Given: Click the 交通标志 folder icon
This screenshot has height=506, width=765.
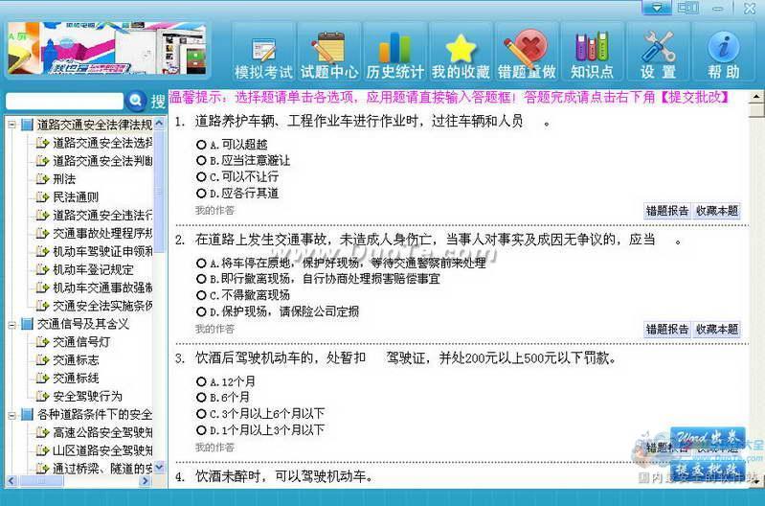Looking at the screenshot, I should (42, 360).
